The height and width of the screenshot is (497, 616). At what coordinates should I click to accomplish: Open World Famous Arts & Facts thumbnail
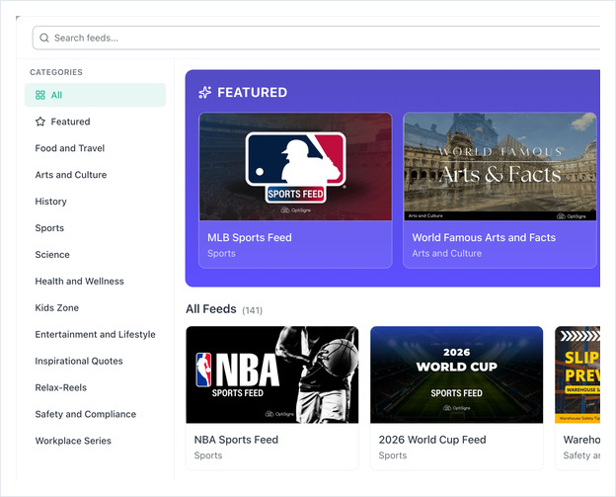coord(500,167)
